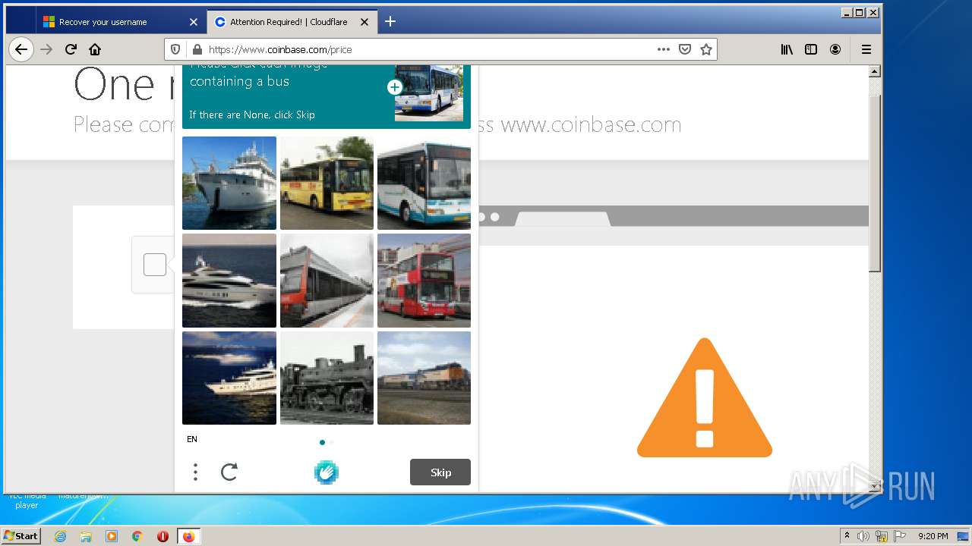Screen dimensions: 972x546
Task: Open Windows Explorer folder in taskbar
Action: point(86,536)
